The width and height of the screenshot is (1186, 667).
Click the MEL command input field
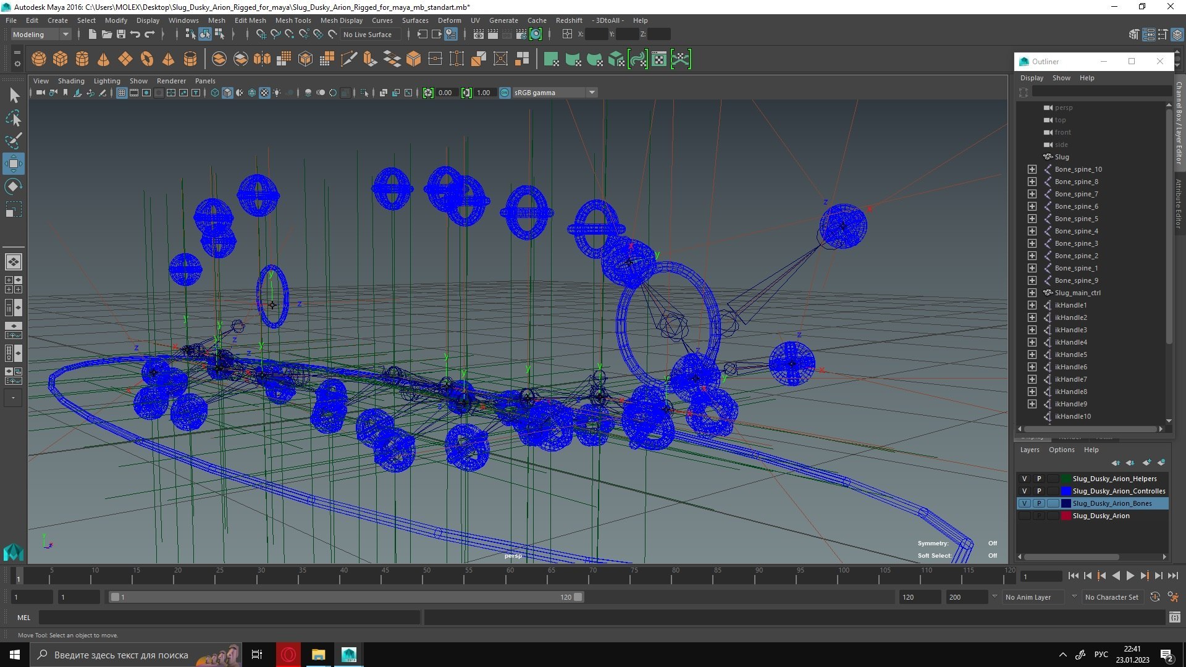click(x=229, y=618)
